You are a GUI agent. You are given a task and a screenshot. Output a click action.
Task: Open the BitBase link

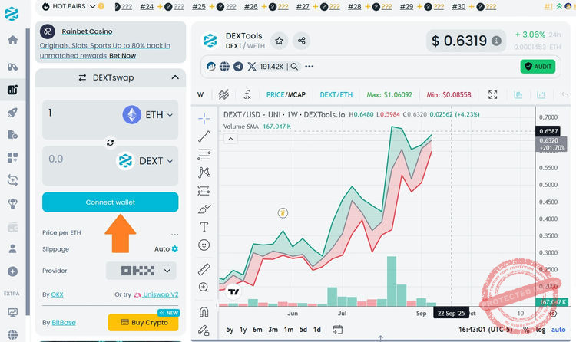click(x=64, y=323)
